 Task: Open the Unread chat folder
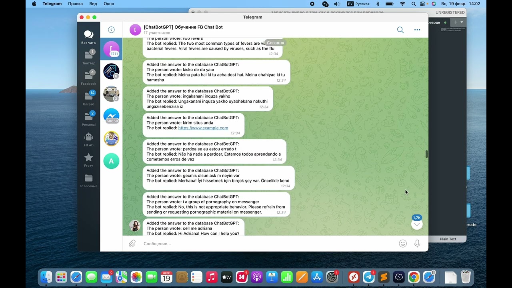click(88, 98)
